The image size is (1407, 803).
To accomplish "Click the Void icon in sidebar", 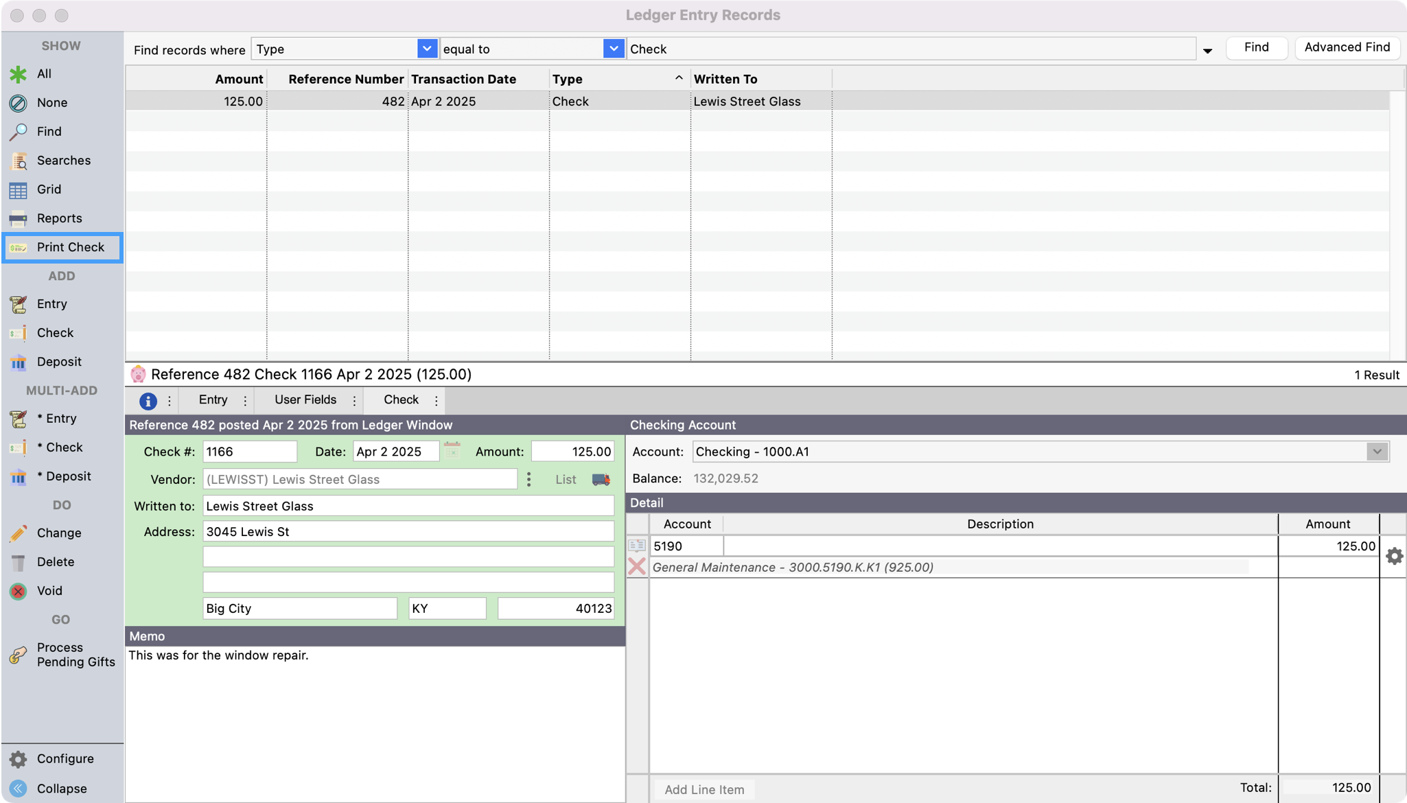I will pos(19,591).
